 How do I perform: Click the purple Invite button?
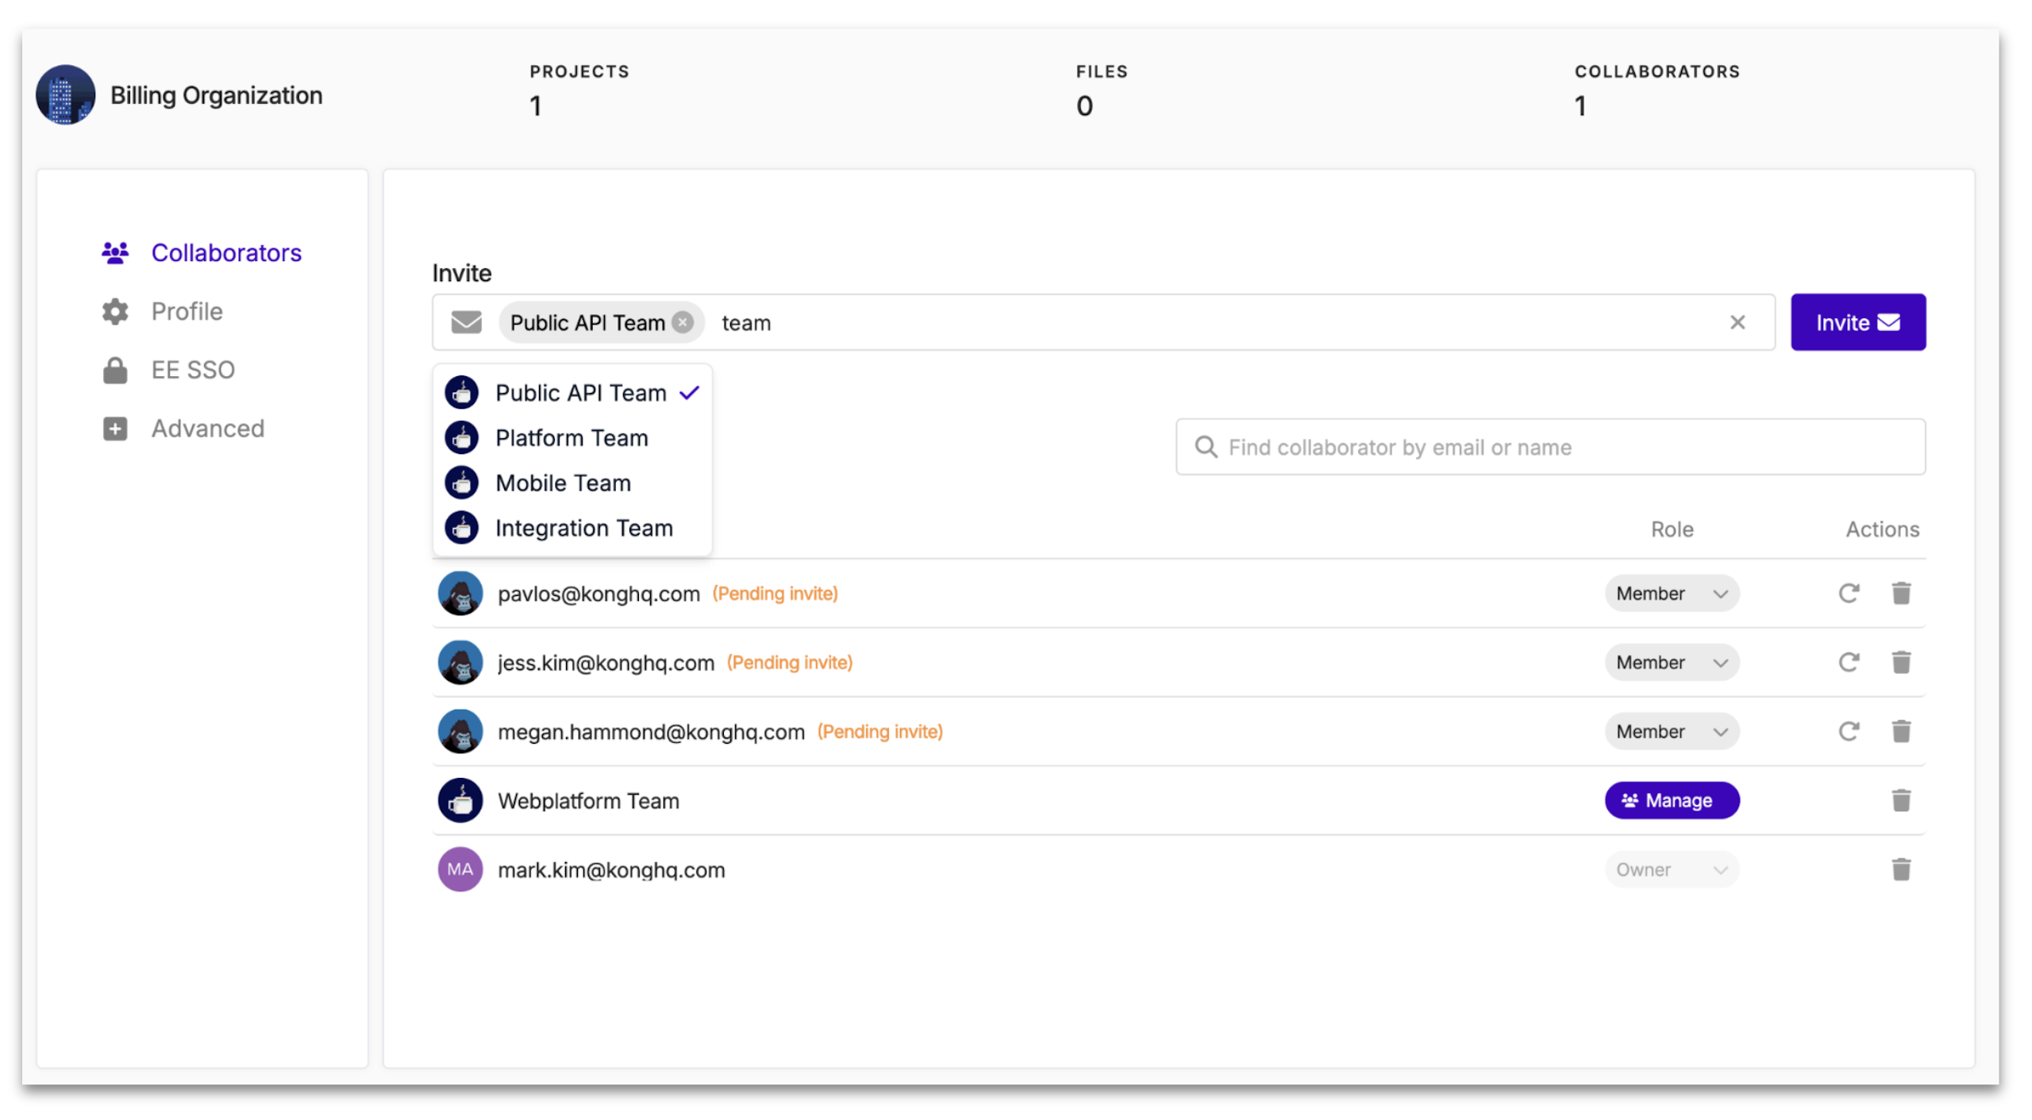pos(1857,322)
